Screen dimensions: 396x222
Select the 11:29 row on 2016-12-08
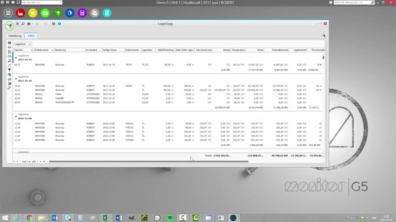coord(168,123)
